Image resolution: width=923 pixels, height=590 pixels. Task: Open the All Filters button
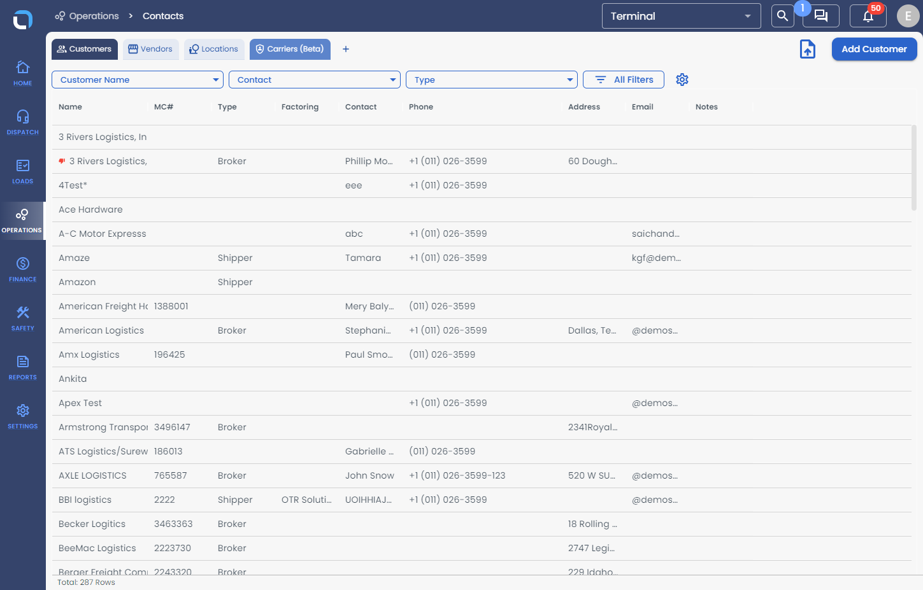tap(624, 80)
